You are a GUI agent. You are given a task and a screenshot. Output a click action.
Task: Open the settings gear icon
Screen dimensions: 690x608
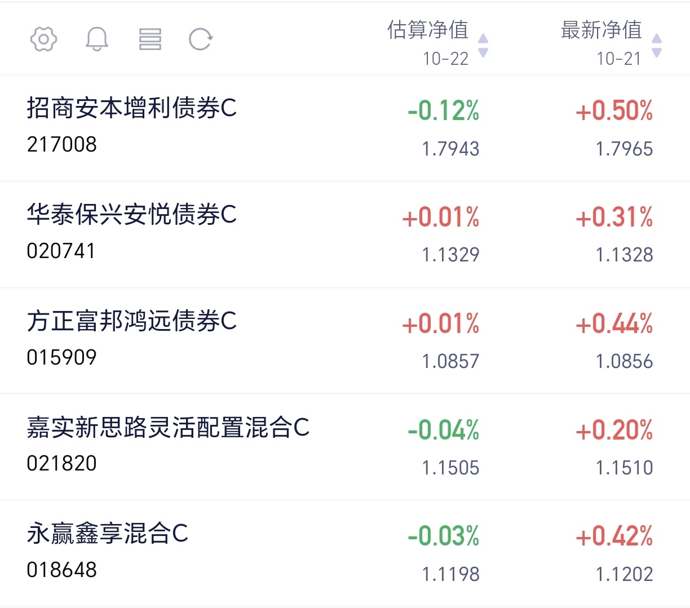(x=43, y=39)
